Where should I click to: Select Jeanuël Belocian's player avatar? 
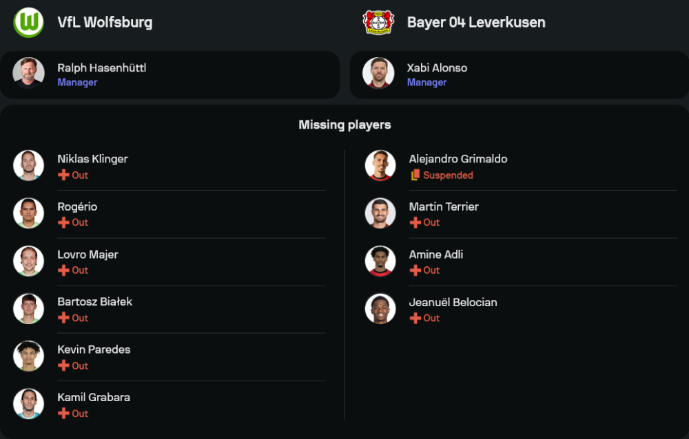tap(380, 308)
